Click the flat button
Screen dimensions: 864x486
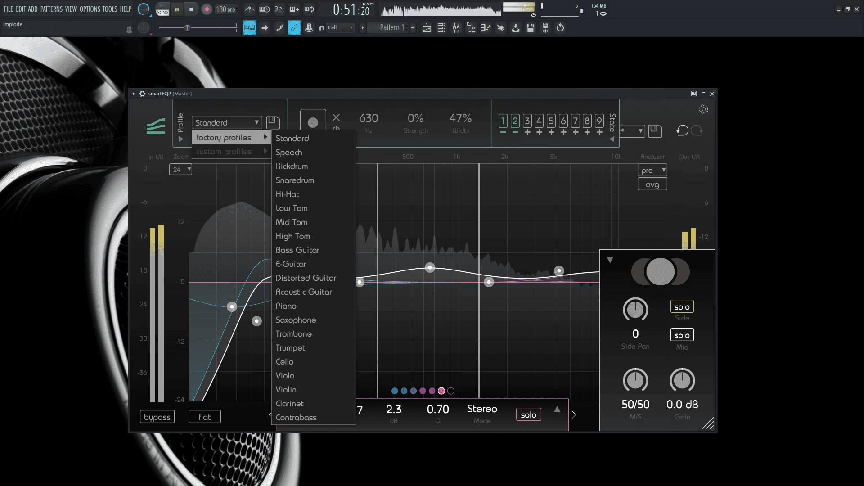point(205,417)
